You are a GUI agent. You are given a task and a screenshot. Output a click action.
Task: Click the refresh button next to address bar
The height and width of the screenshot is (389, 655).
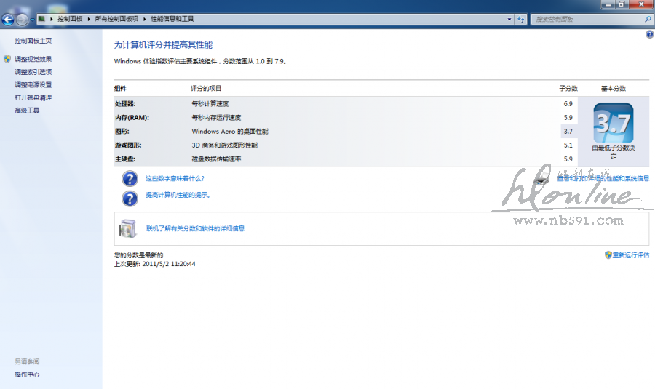(522, 19)
